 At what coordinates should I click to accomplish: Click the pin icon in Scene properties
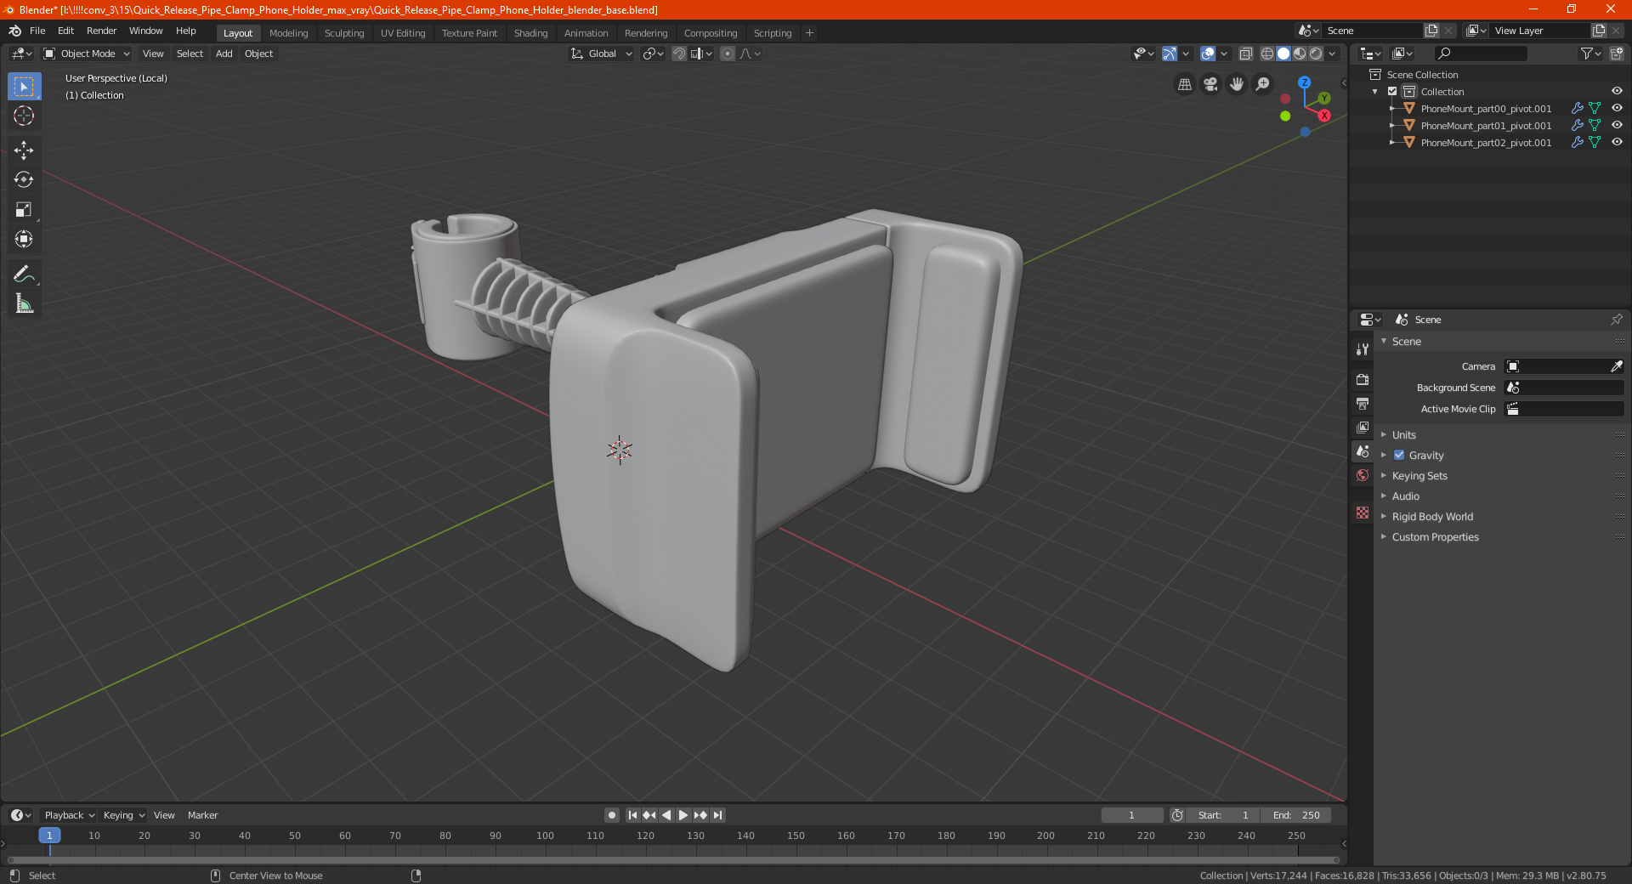coord(1616,320)
